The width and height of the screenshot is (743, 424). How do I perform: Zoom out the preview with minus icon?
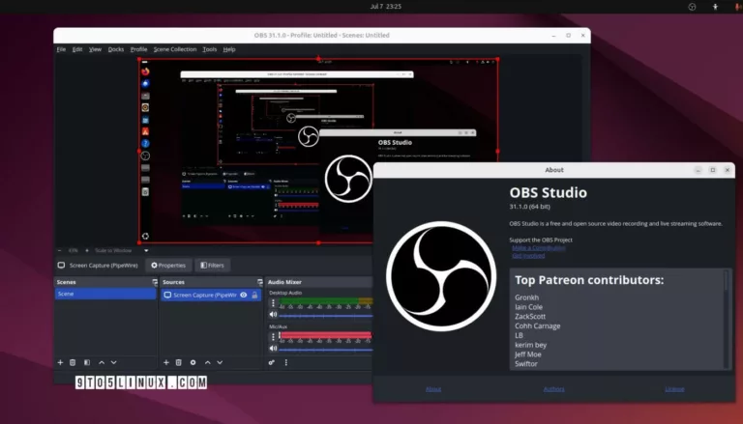pyautogui.click(x=59, y=250)
